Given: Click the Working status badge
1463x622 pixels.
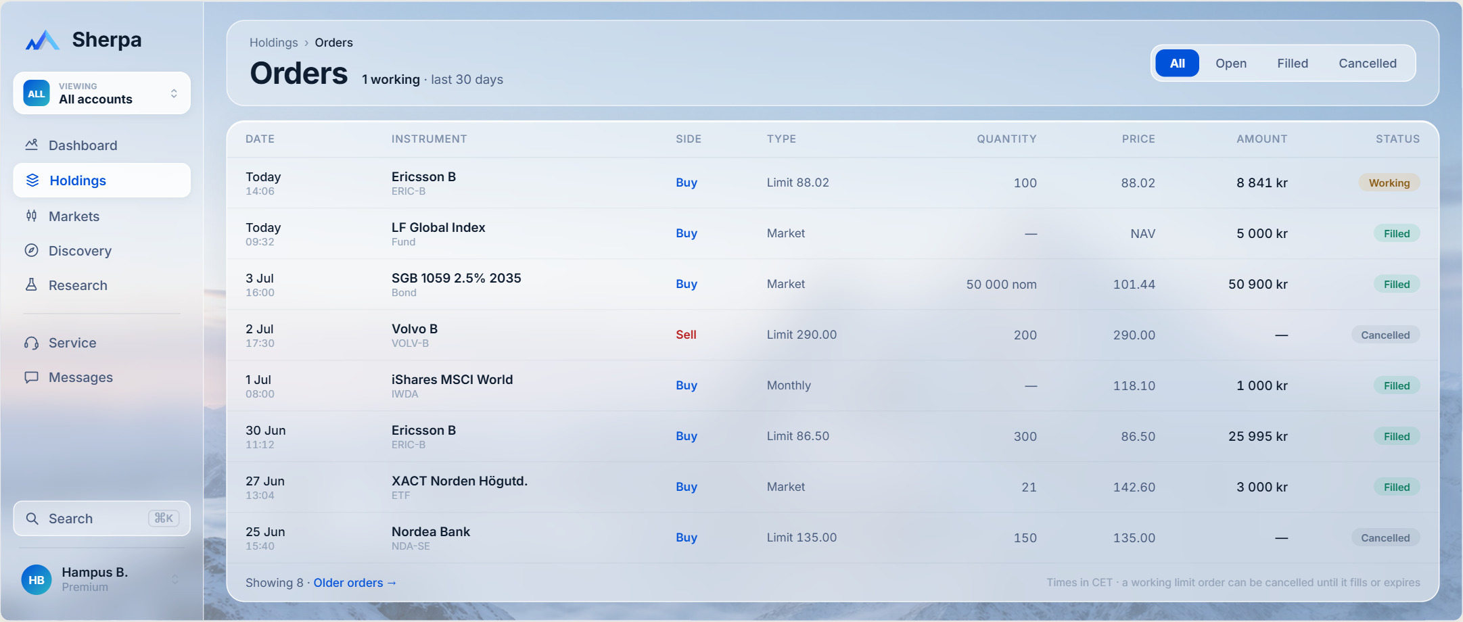Looking at the screenshot, I should point(1389,183).
